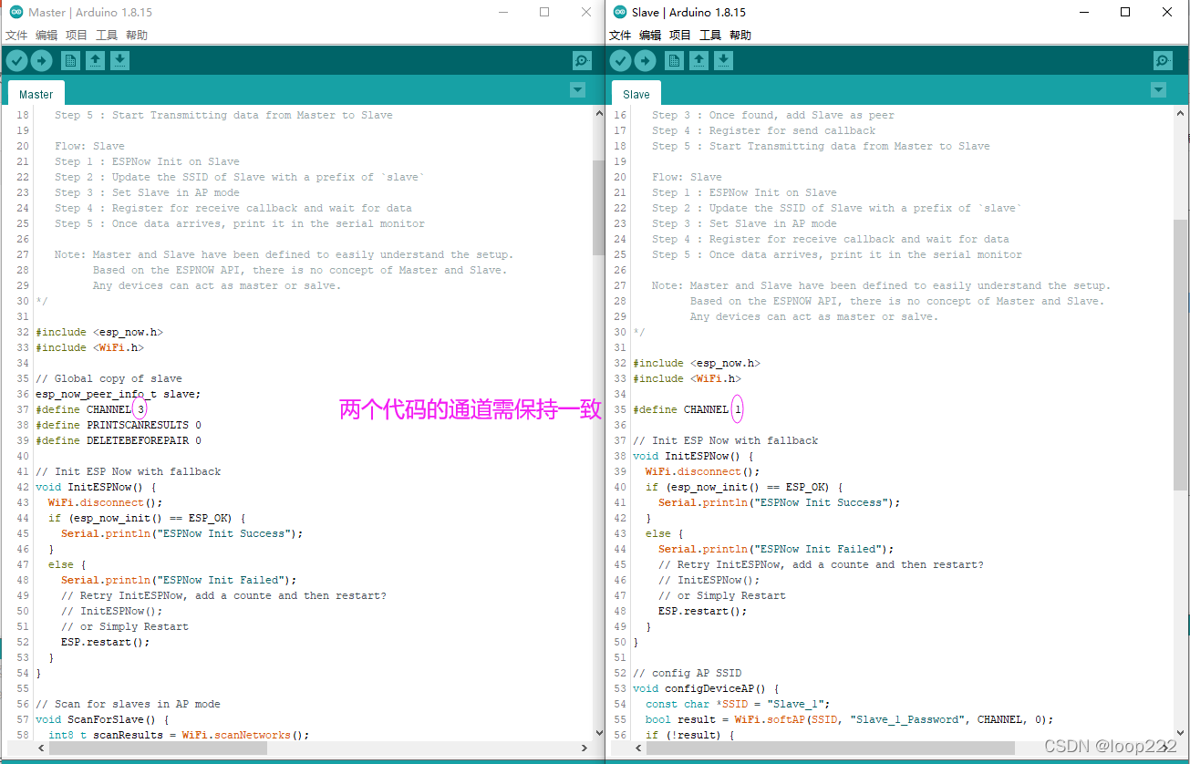Click 'void InitESPNow() {' line in Slave
Image resolution: width=1190 pixels, height=764 pixels.
tap(693, 456)
